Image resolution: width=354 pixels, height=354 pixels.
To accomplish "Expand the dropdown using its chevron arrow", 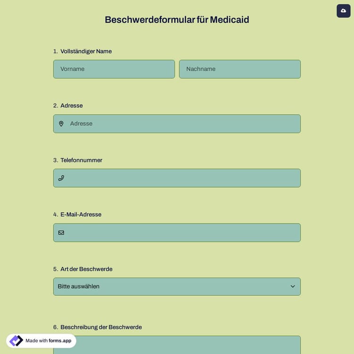I will (293, 287).
